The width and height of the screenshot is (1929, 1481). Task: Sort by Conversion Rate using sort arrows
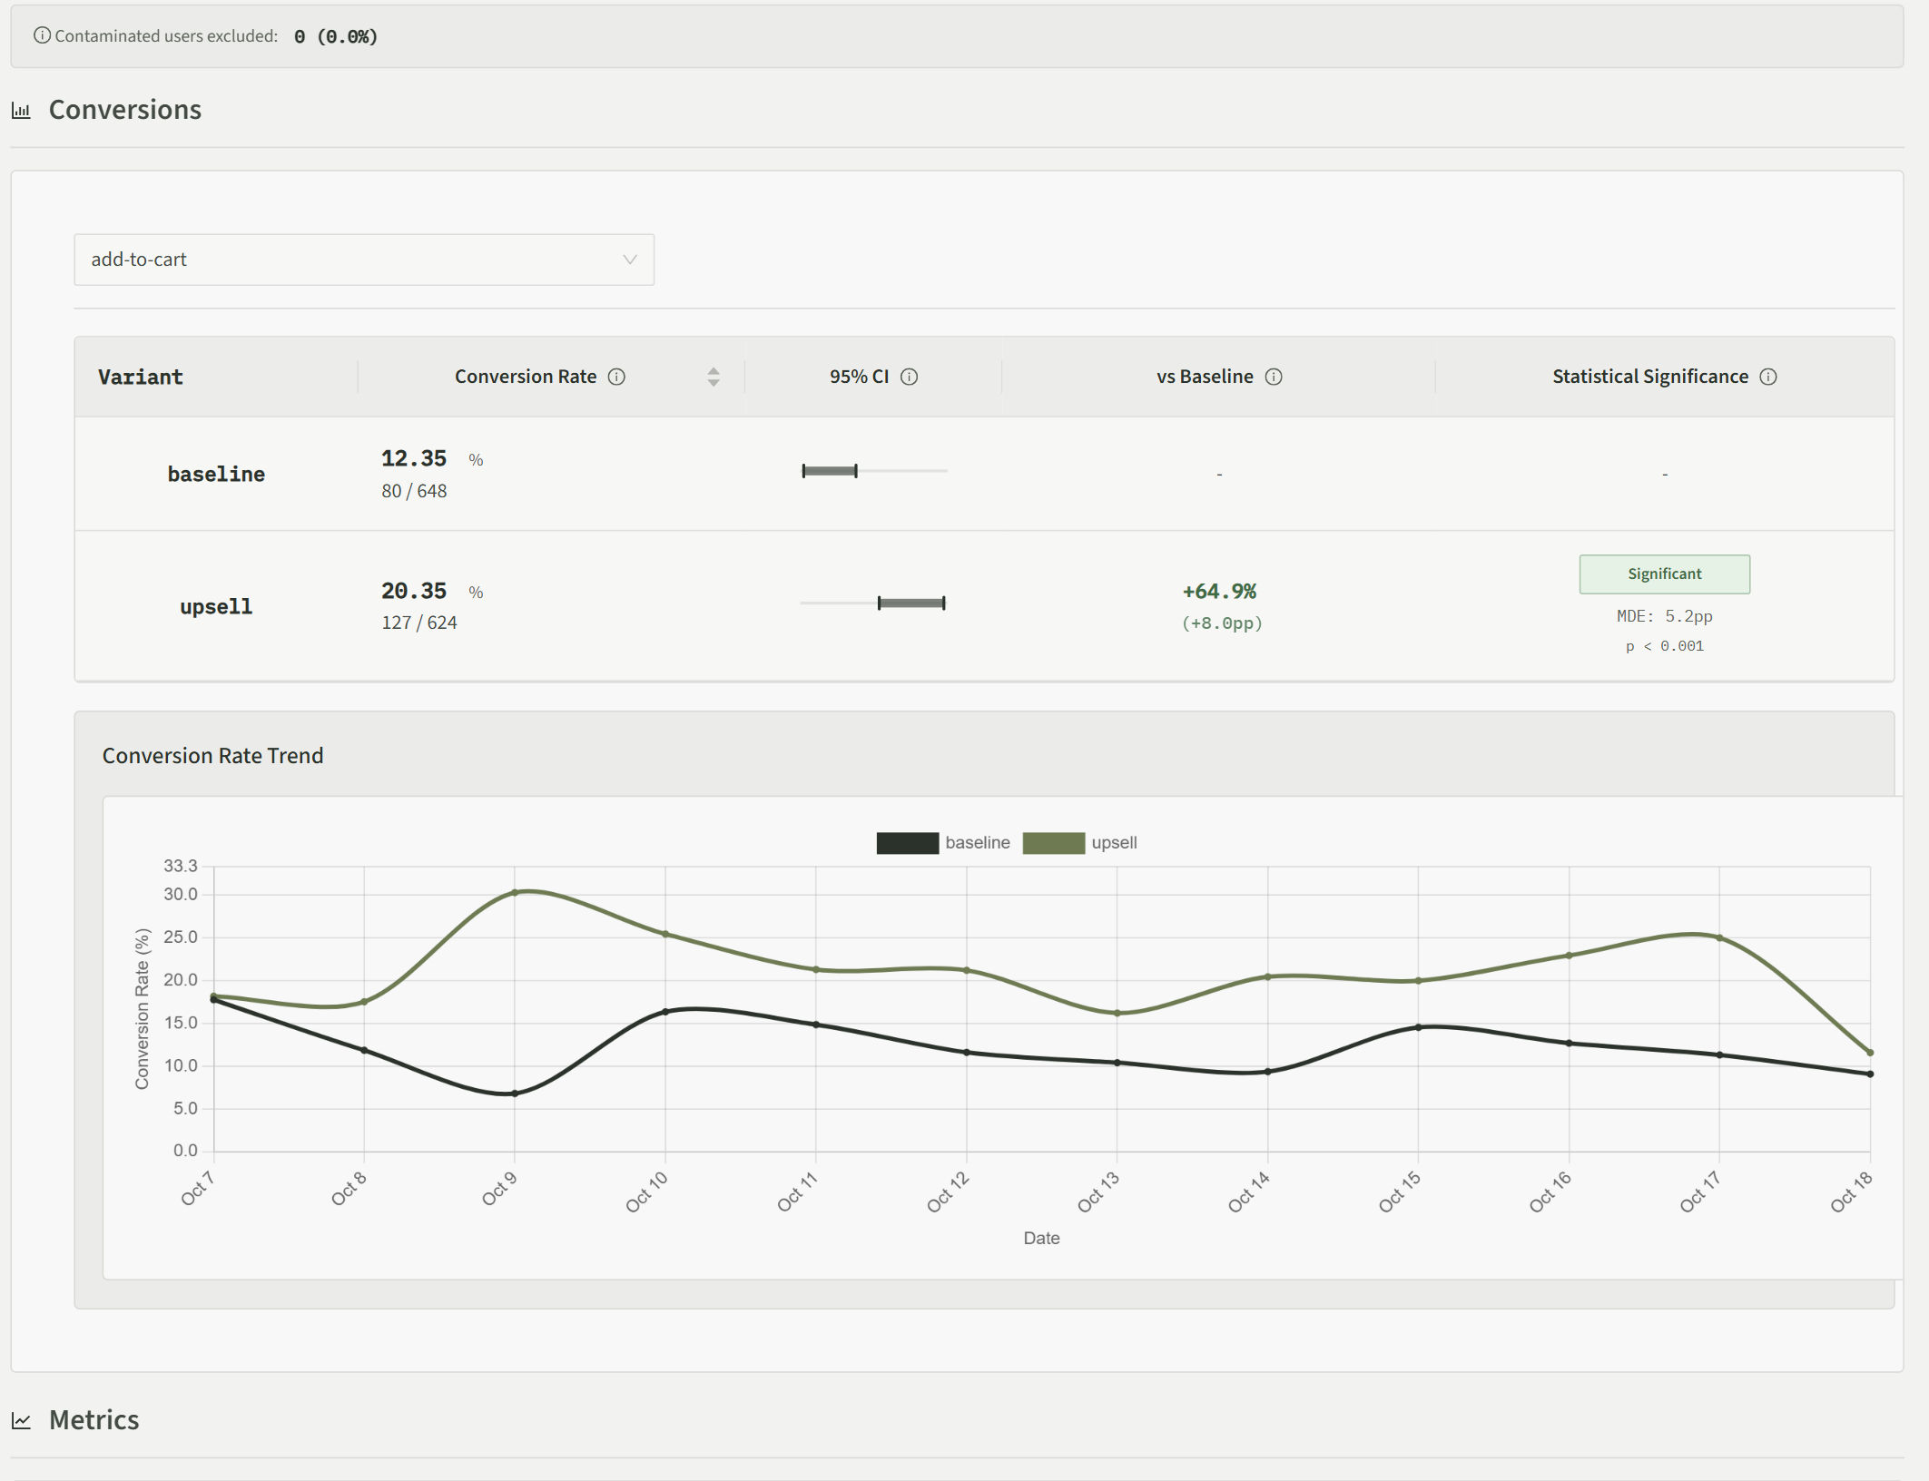tap(714, 377)
